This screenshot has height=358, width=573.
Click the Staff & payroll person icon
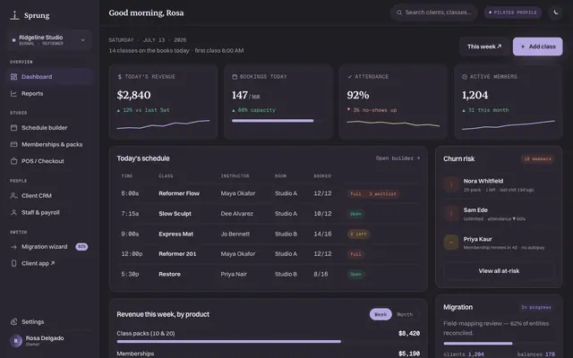[14, 212]
